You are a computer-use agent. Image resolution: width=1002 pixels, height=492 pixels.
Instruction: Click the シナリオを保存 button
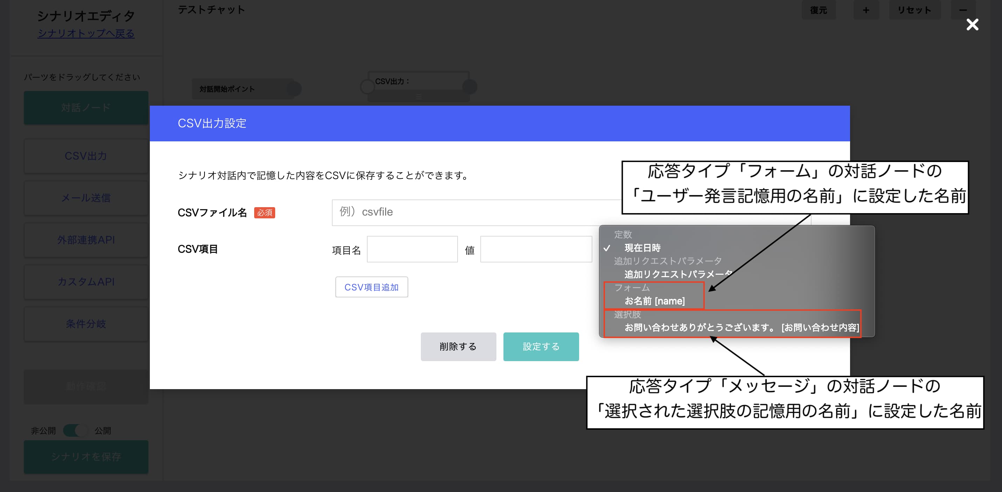[x=86, y=457]
